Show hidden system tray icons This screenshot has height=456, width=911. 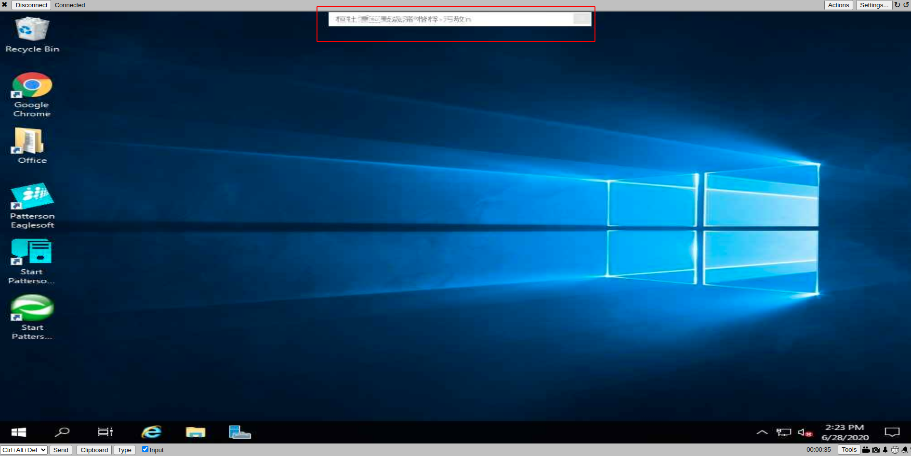[x=762, y=432]
